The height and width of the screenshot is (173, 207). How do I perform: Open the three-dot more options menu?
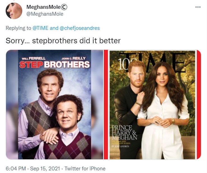(x=198, y=7)
